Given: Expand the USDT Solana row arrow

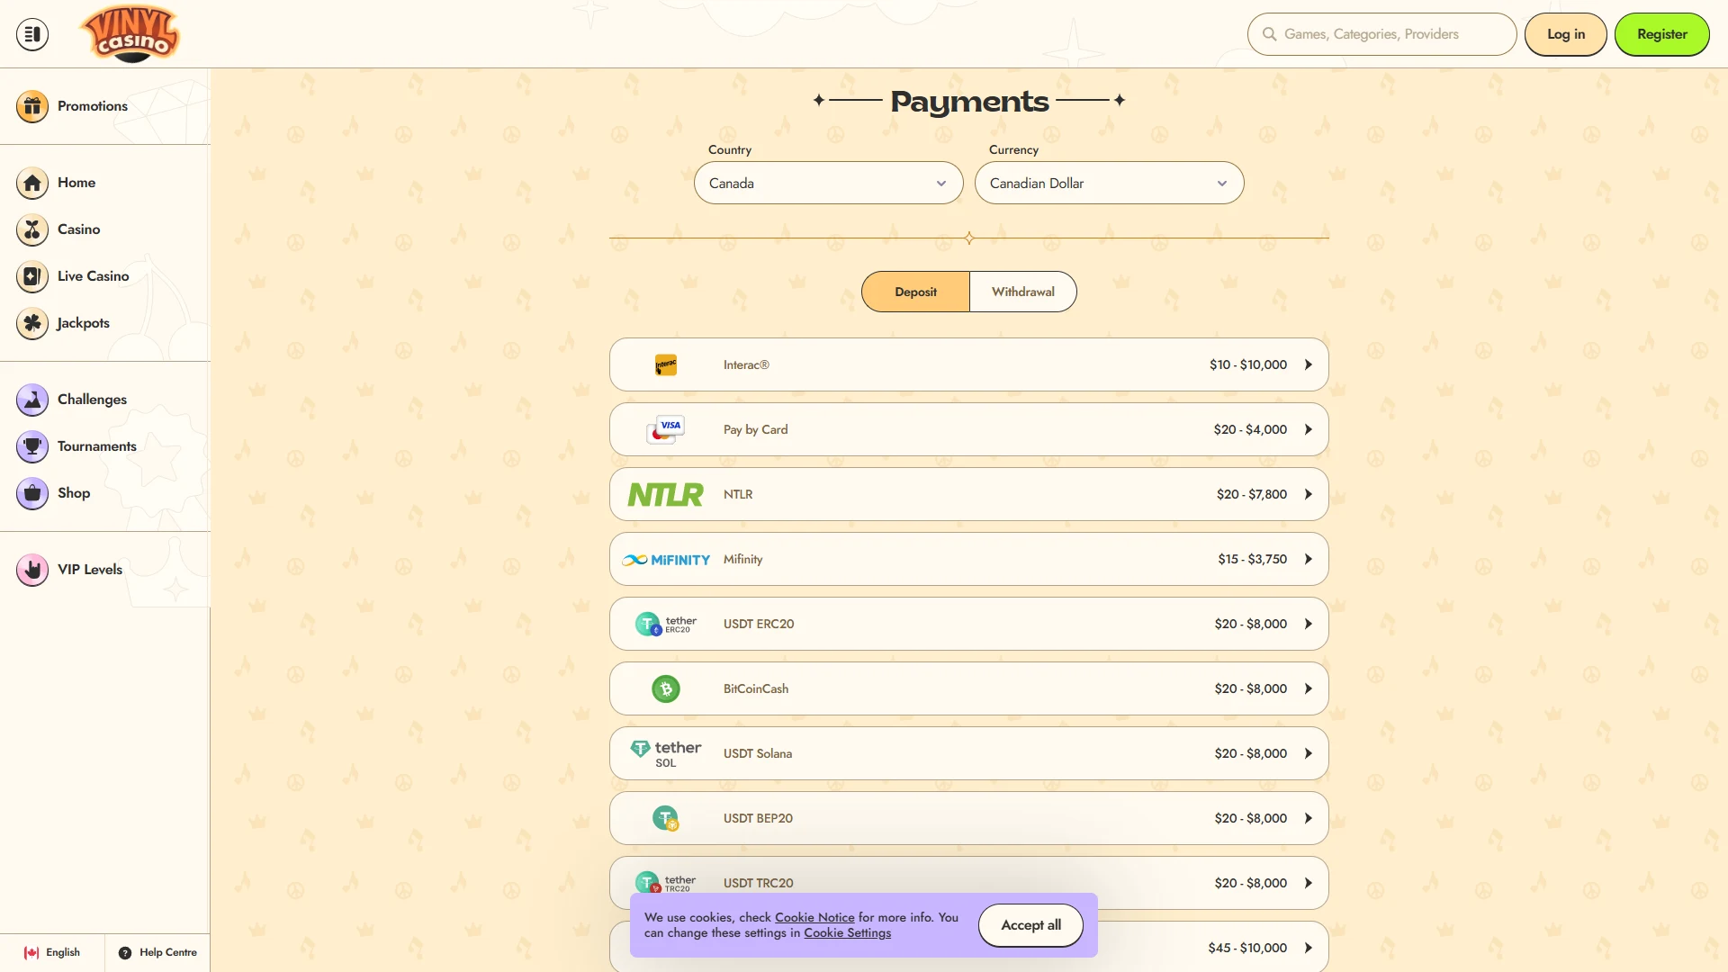Looking at the screenshot, I should click(1309, 753).
